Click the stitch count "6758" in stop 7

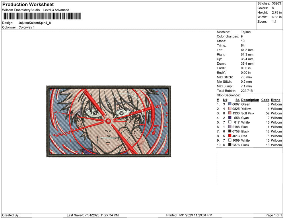pos(236,131)
